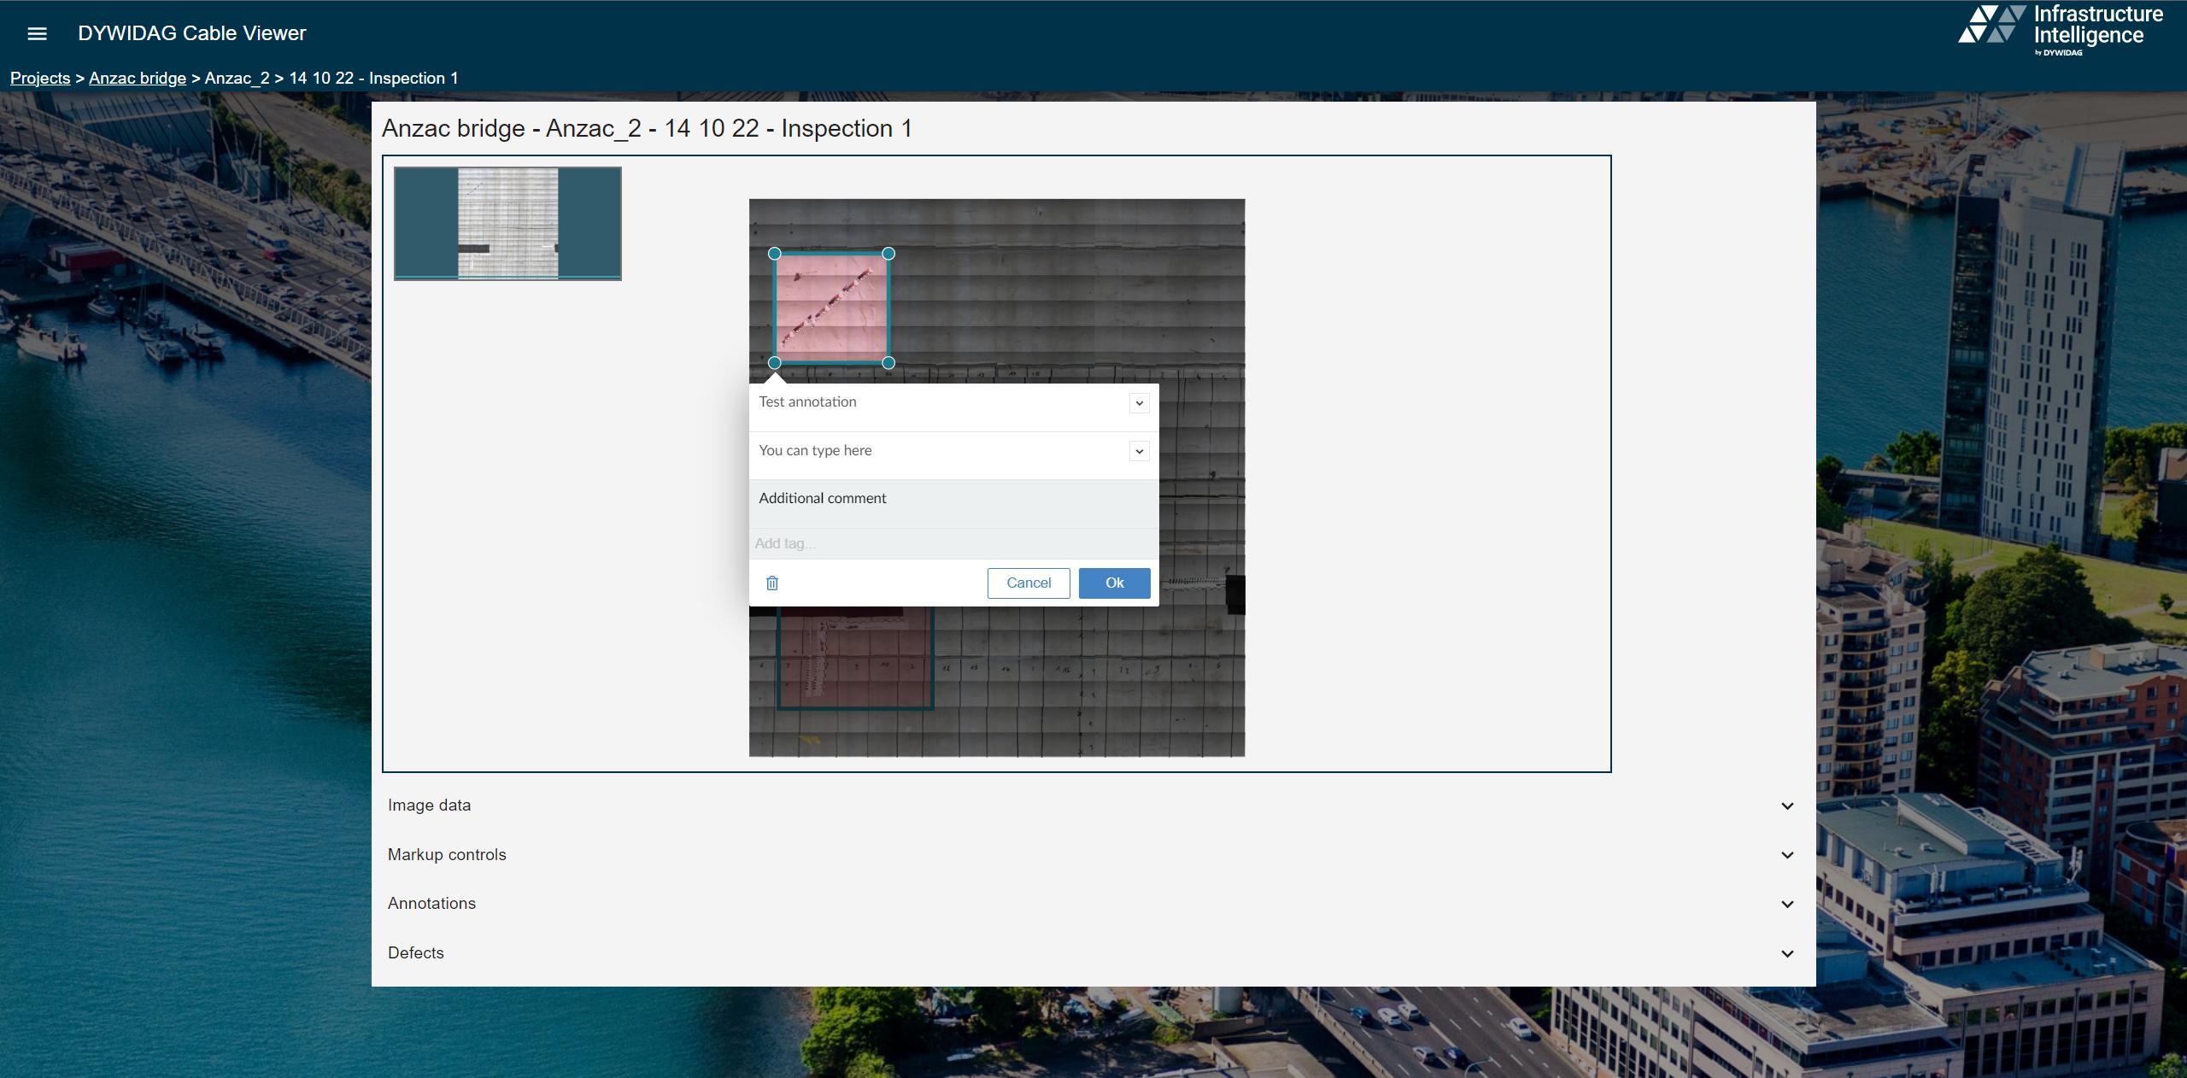The image size is (2187, 1078).
Task: Click the 'Additional comment' text field
Action: pyautogui.click(x=854, y=498)
